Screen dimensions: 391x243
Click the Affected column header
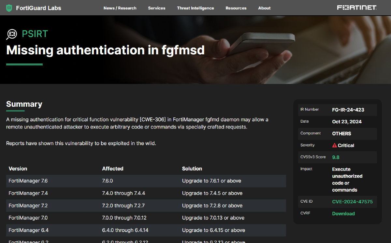tap(112, 169)
